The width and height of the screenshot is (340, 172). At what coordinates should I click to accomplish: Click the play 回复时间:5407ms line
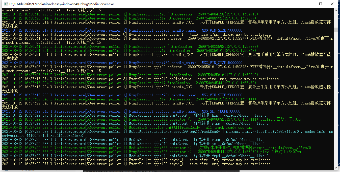[151, 152]
